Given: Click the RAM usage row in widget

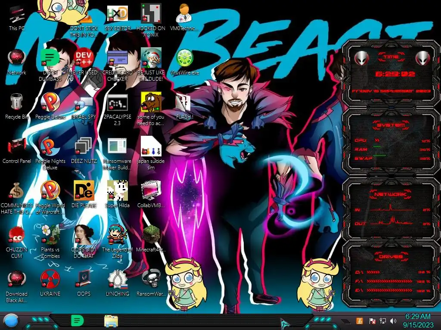Looking at the screenshot, I should click(393, 149).
